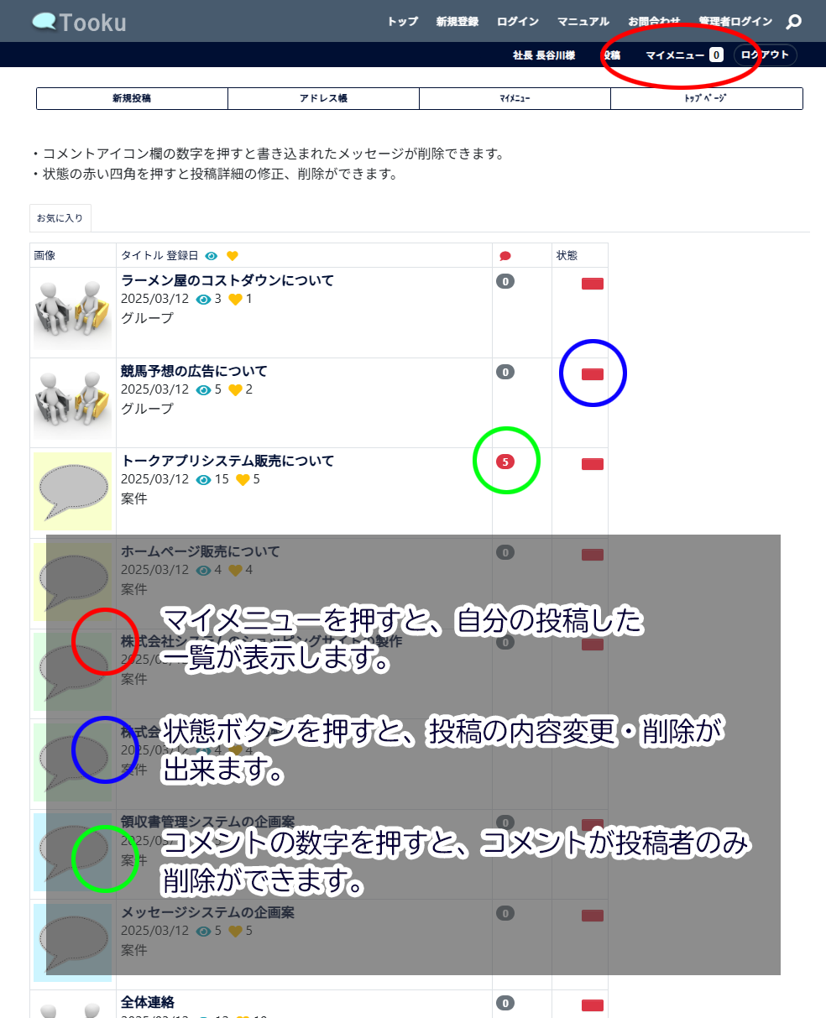The image size is (826, 1018).
Task: Click thumbnail of ラーメン屋のコストダウンについて post
Action: [72, 310]
